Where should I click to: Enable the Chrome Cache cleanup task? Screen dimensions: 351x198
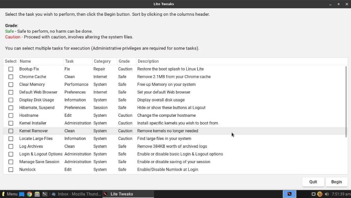point(11,77)
